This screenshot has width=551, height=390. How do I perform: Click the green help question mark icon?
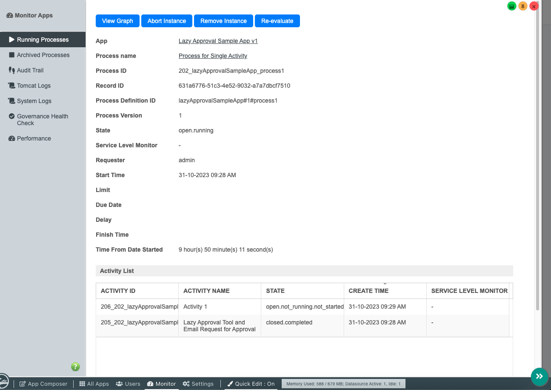(75, 367)
